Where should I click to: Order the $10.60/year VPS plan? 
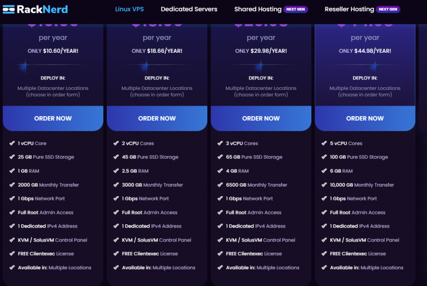(x=53, y=118)
